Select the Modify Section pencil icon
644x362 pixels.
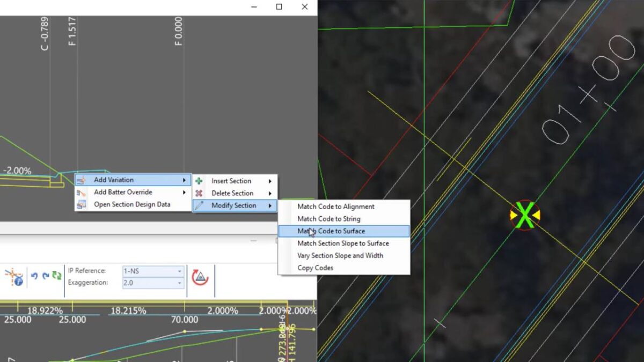pos(199,205)
